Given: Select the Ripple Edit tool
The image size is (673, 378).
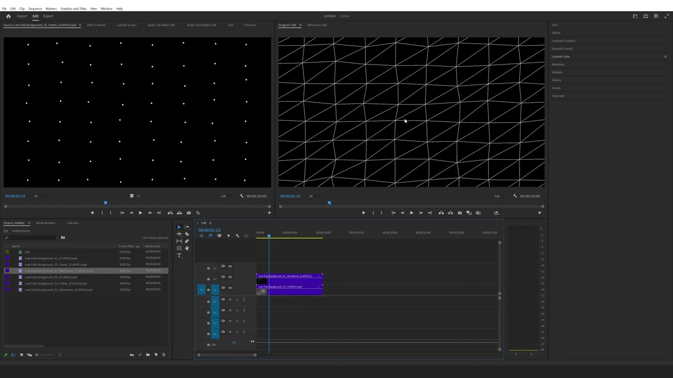Looking at the screenshot, I should coord(179,234).
